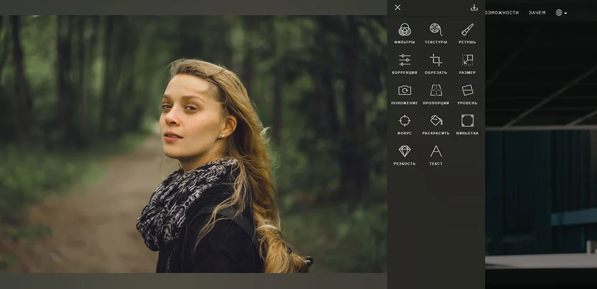The image size is (597, 289).
Task: Select the Обрезать crop tool
Action: (x=436, y=64)
